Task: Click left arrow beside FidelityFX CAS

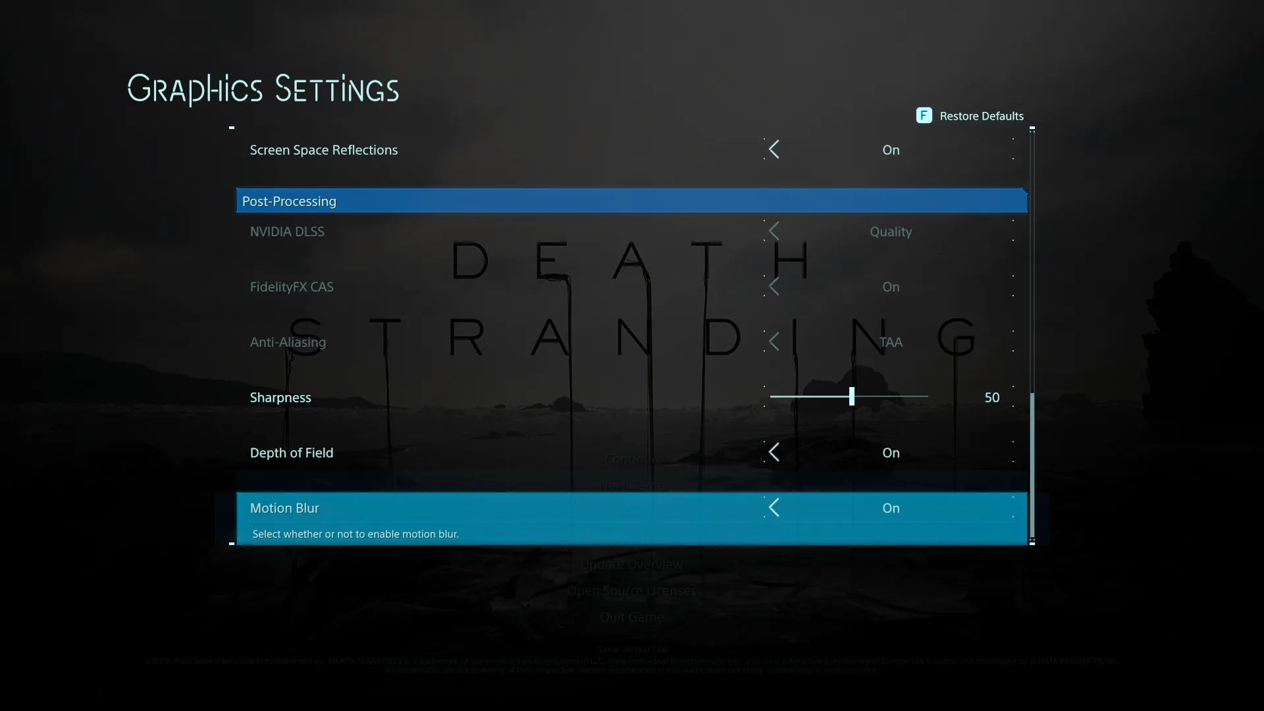Action: pos(774,286)
